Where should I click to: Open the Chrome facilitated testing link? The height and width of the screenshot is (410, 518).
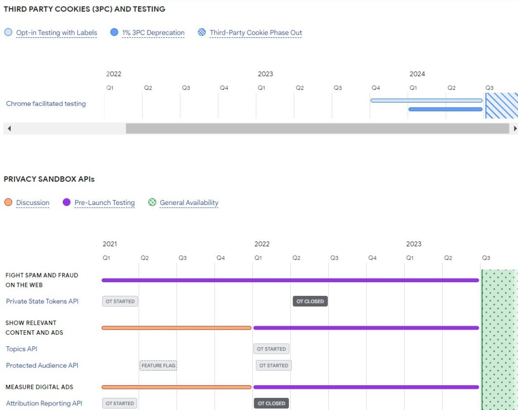pos(46,104)
